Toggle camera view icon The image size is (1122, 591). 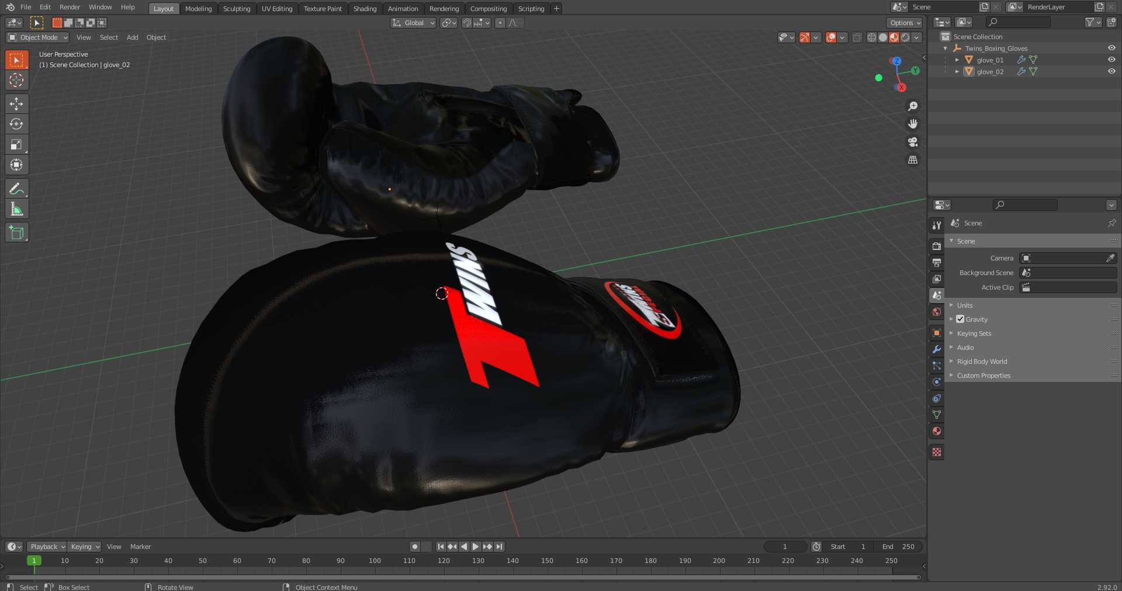pos(912,142)
